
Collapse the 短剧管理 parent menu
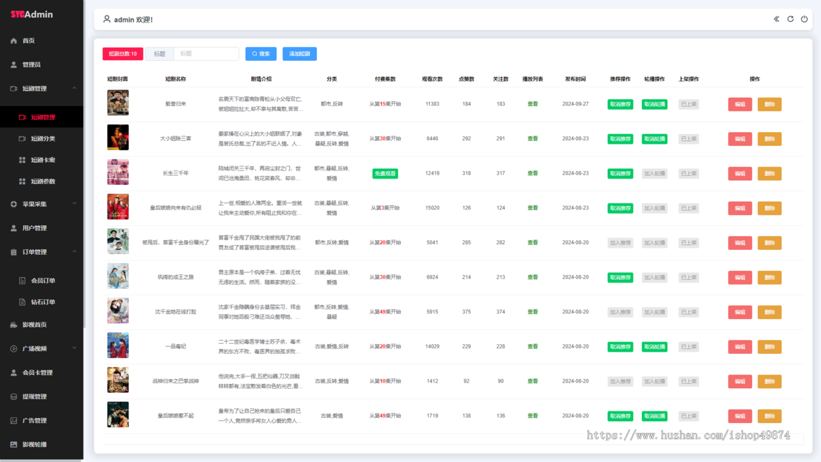point(42,88)
